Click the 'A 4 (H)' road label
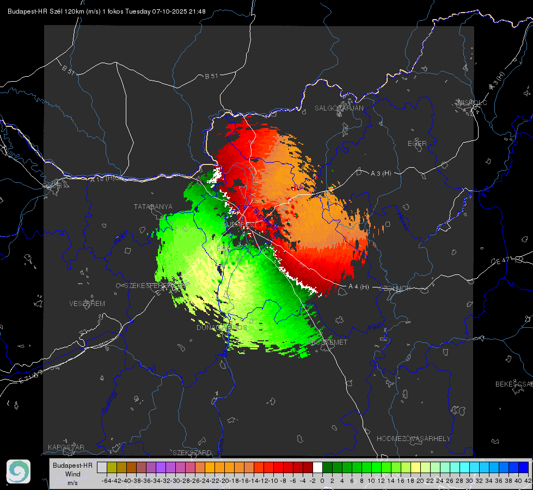The width and height of the screenshot is (533, 490). (359, 287)
